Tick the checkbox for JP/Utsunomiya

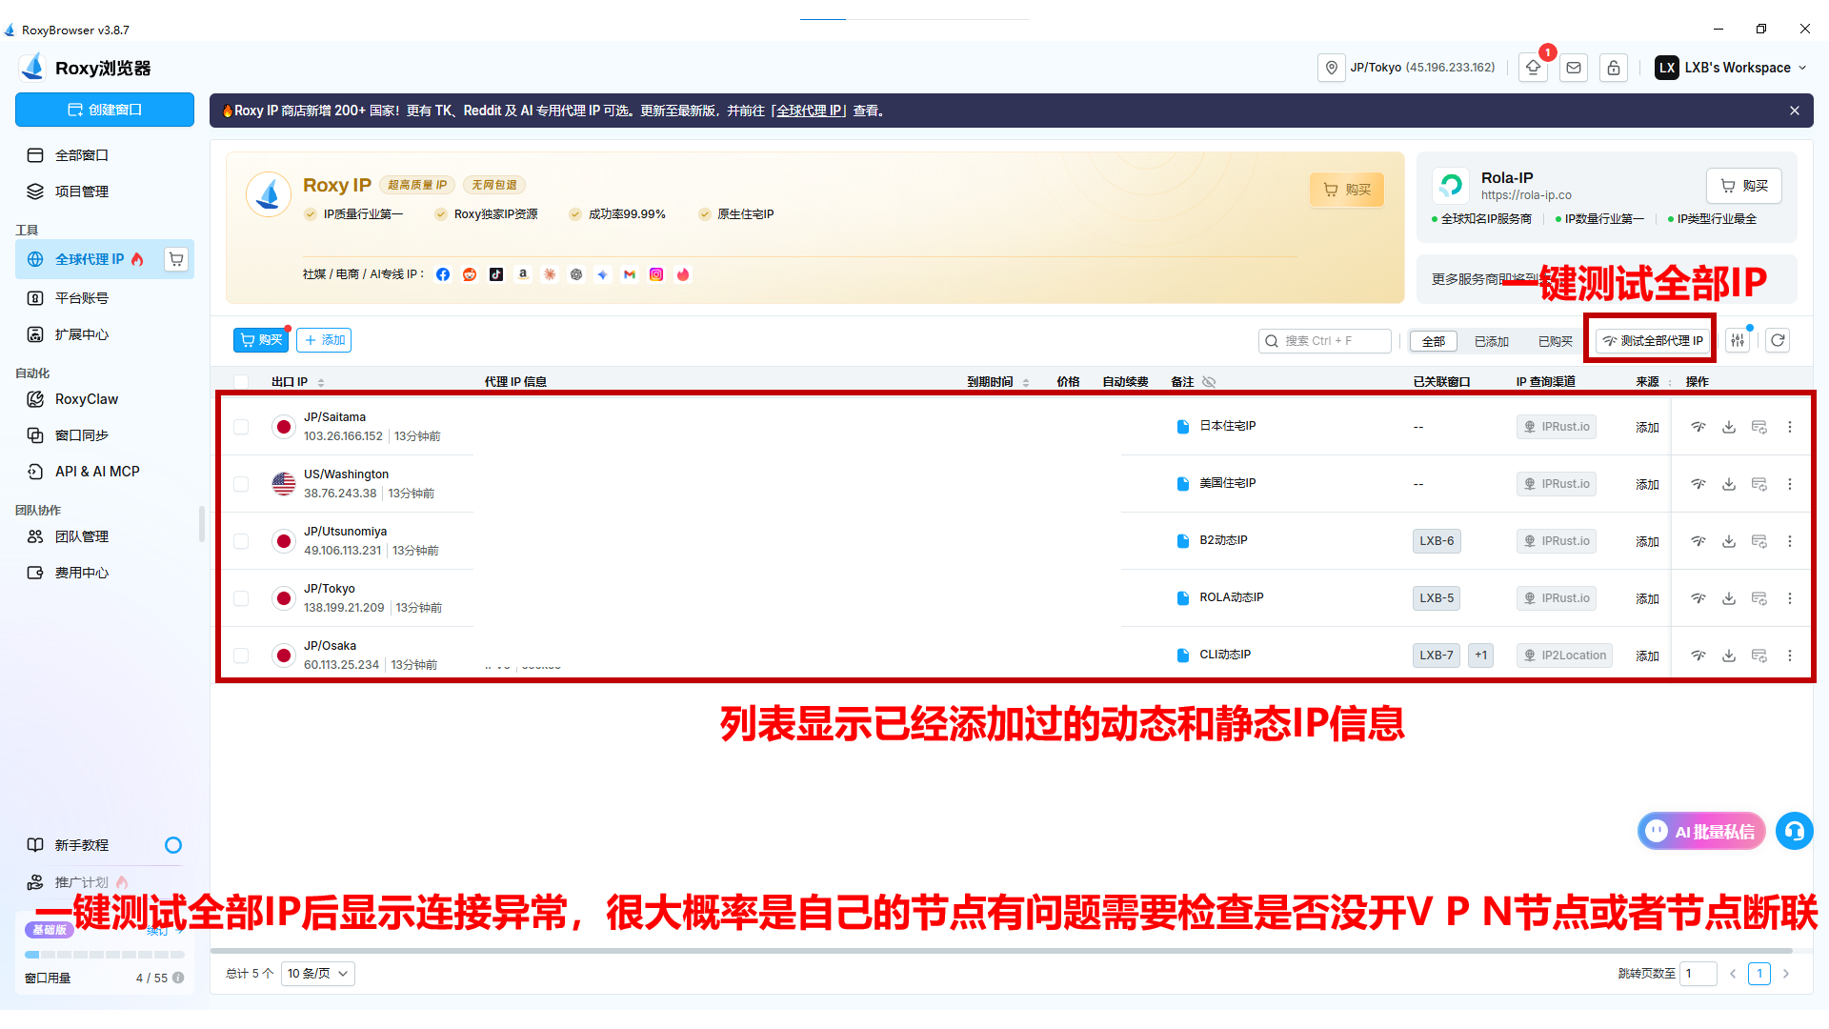click(241, 541)
